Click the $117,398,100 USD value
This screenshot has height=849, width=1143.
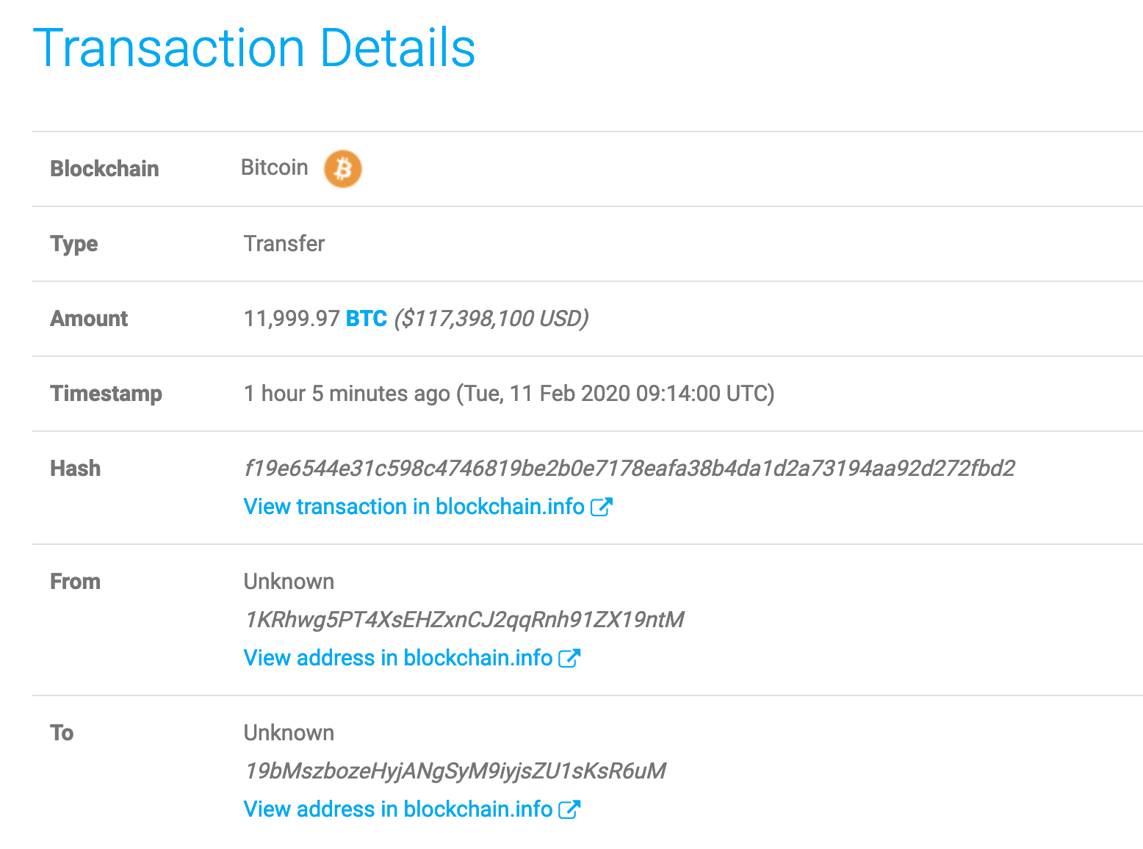pos(491,319)
